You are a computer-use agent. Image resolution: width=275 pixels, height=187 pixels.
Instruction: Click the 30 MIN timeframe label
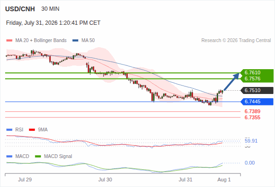pyautogui.click(x=50, y=9)
